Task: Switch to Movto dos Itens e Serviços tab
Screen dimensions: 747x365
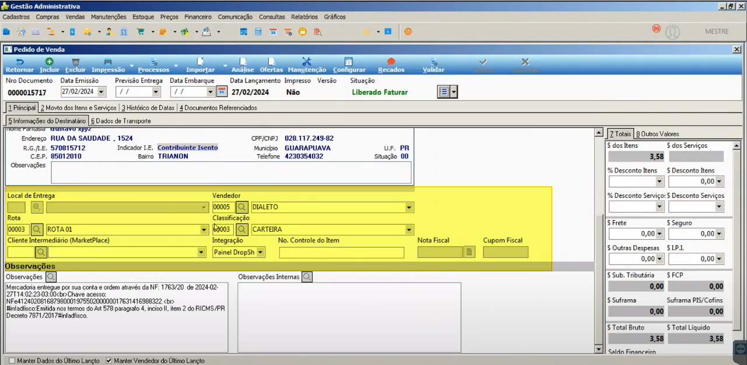Action: coord(78,108)
